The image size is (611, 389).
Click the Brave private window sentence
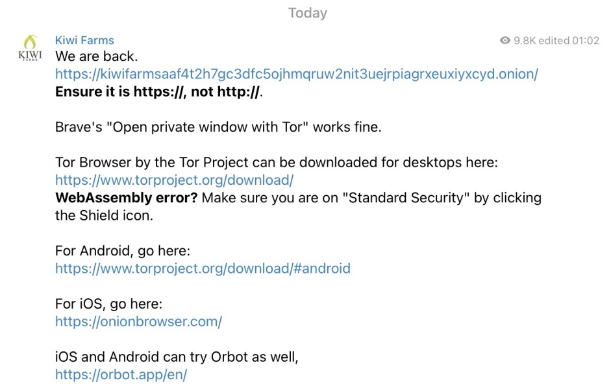[218, 127]
